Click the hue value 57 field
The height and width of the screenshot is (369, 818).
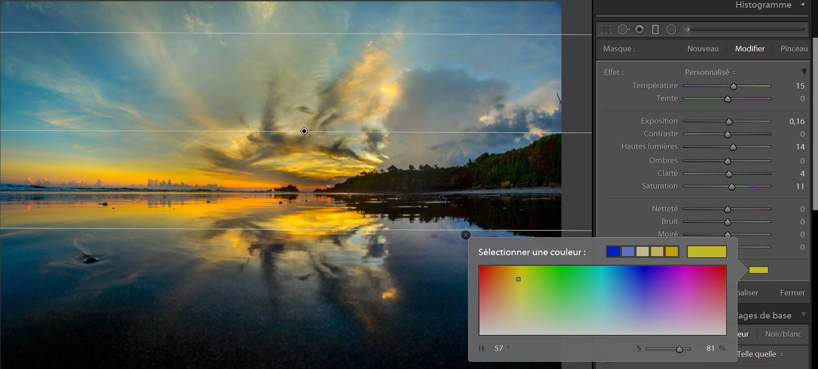pyautogui.click(x=499, y=348)
